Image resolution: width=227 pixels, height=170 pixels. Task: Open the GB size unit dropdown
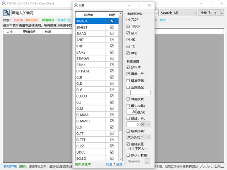click(145, 124)
